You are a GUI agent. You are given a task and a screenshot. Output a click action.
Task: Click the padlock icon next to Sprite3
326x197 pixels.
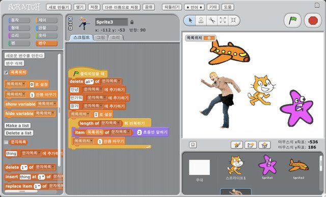pos(132,22)
